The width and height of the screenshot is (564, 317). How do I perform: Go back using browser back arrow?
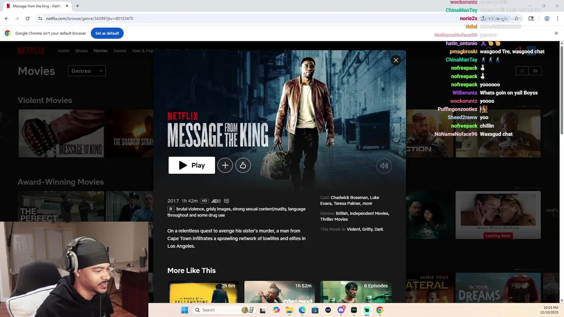pos(6,18)
